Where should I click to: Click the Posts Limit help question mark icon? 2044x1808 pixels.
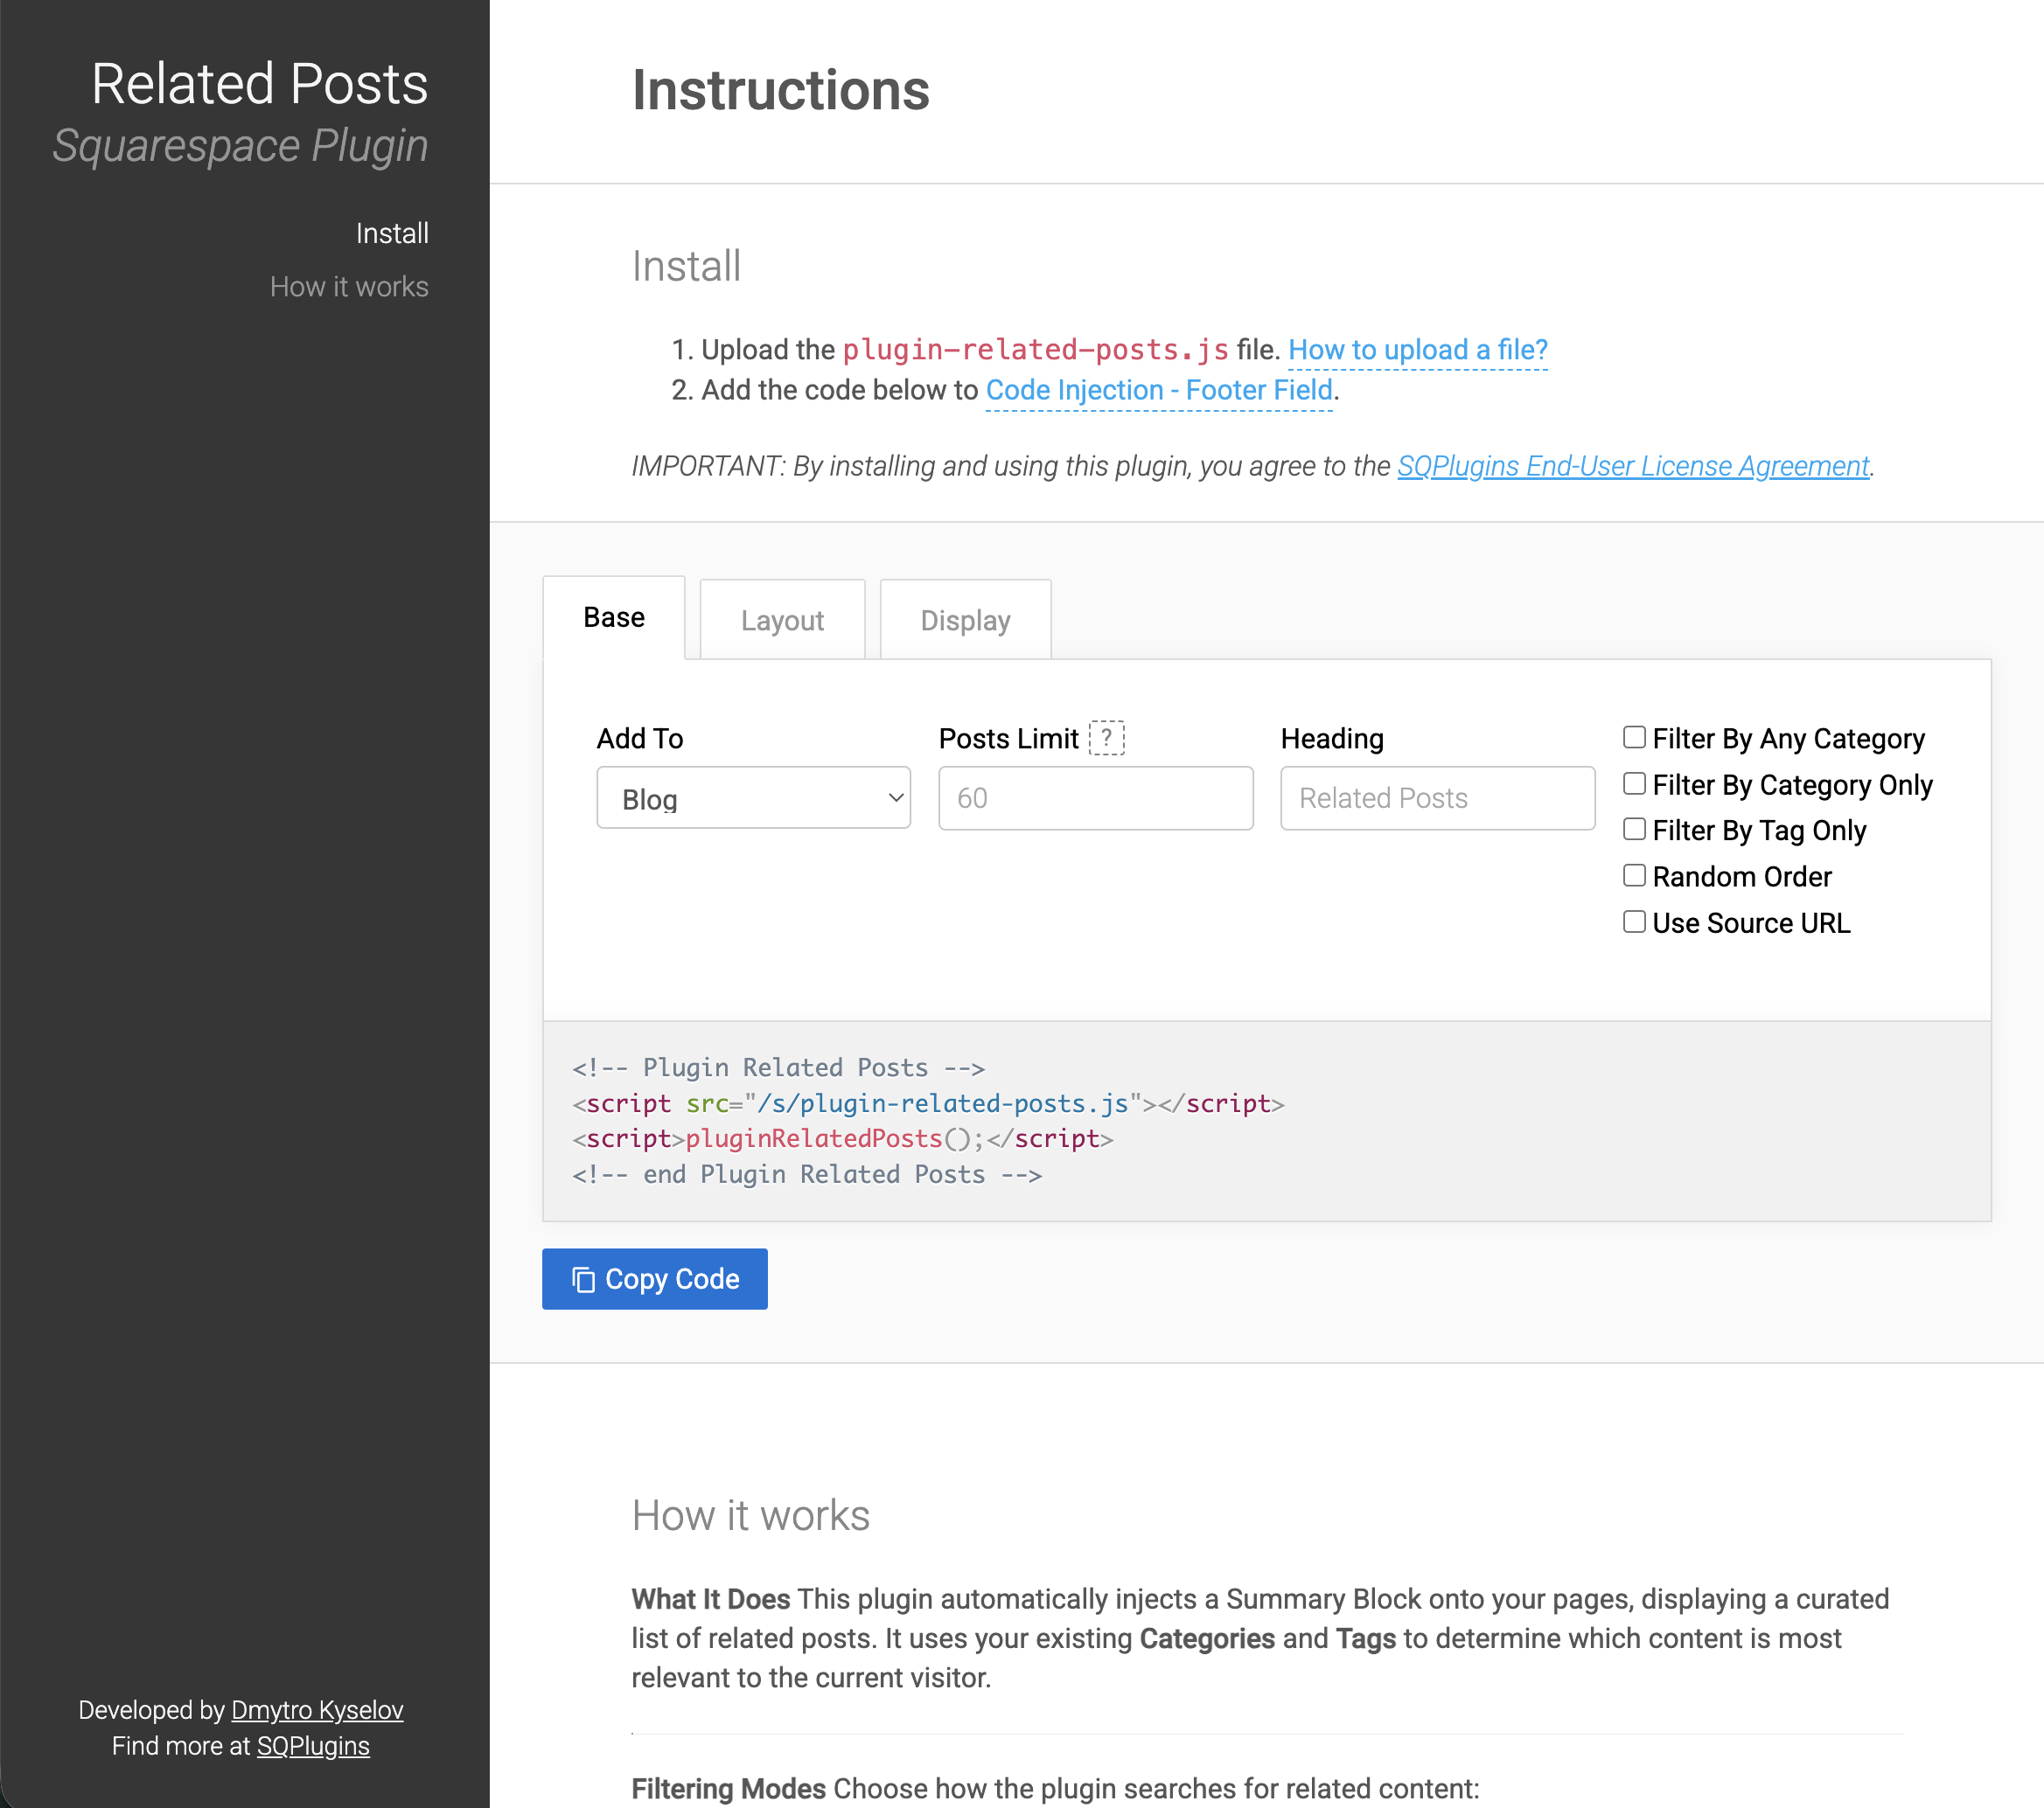pyautogui.click(x=1106, y=739)
